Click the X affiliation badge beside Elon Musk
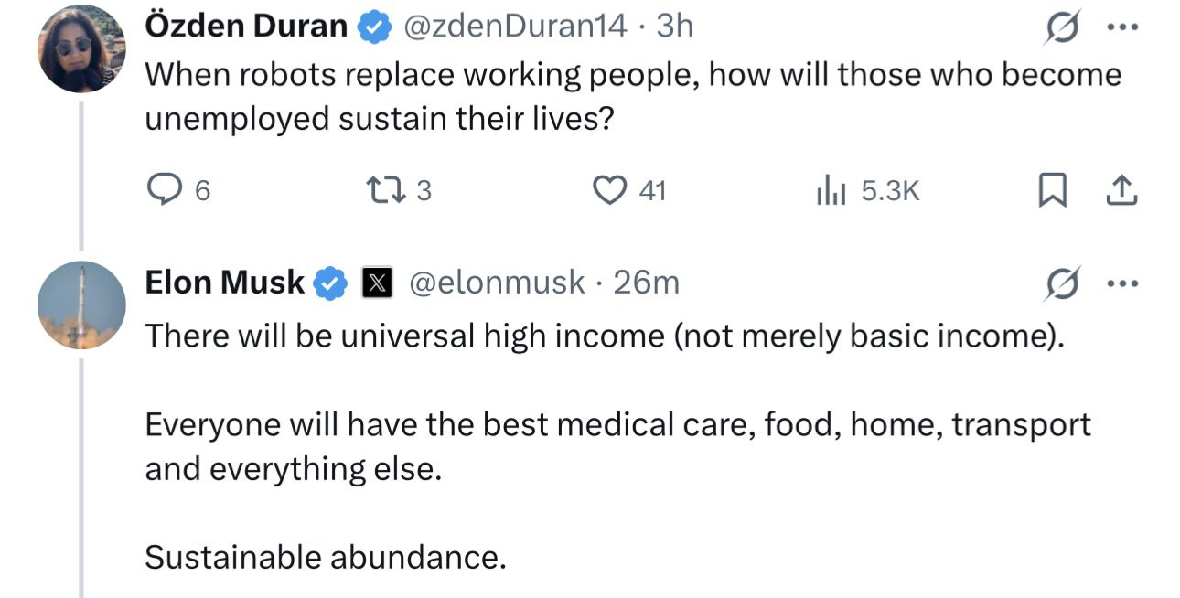 (374, 283)
